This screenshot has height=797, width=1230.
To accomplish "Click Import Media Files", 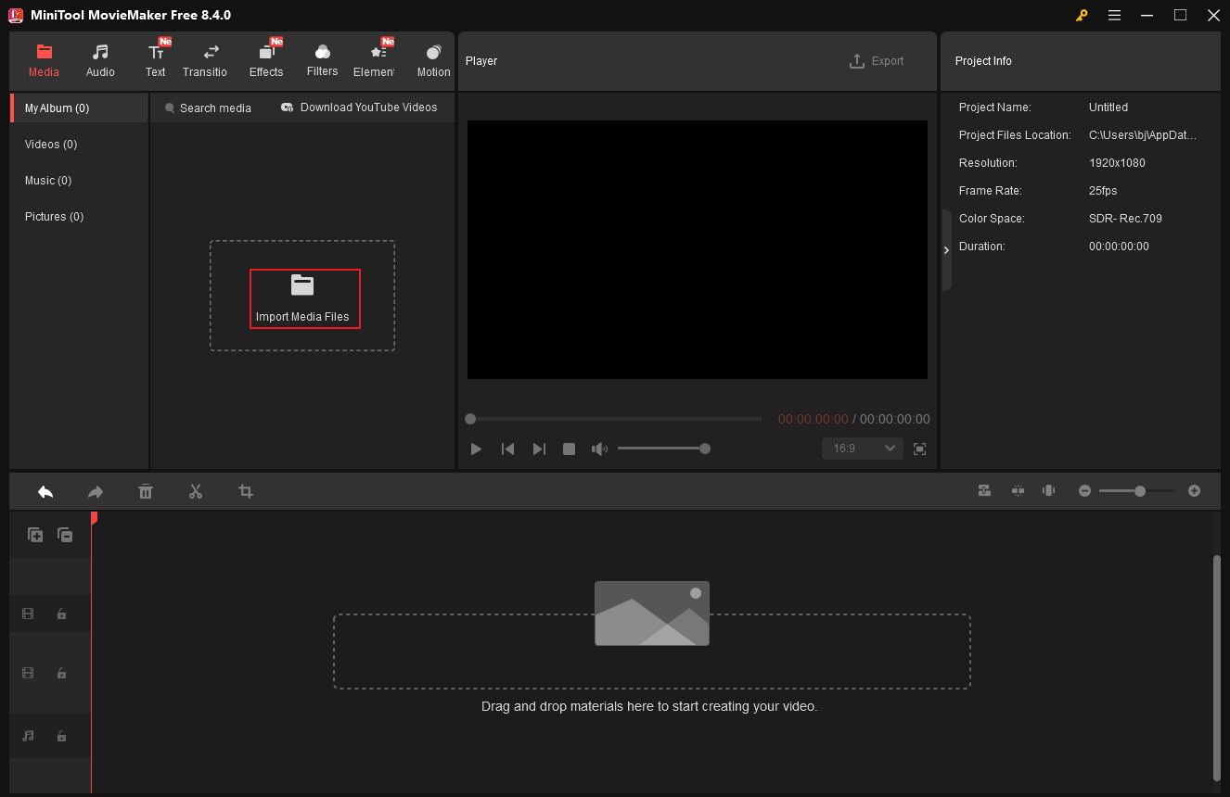I will click(305, 298).
